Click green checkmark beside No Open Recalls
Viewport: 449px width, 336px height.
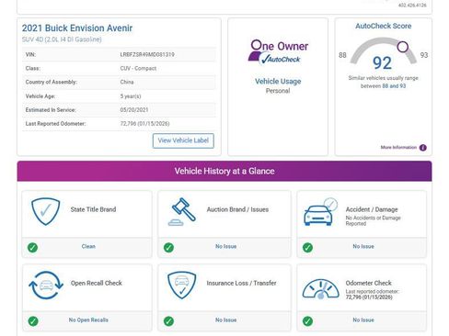[x=33, y=321]
